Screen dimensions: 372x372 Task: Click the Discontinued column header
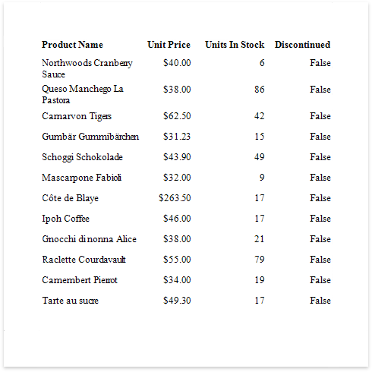point(302,45)
